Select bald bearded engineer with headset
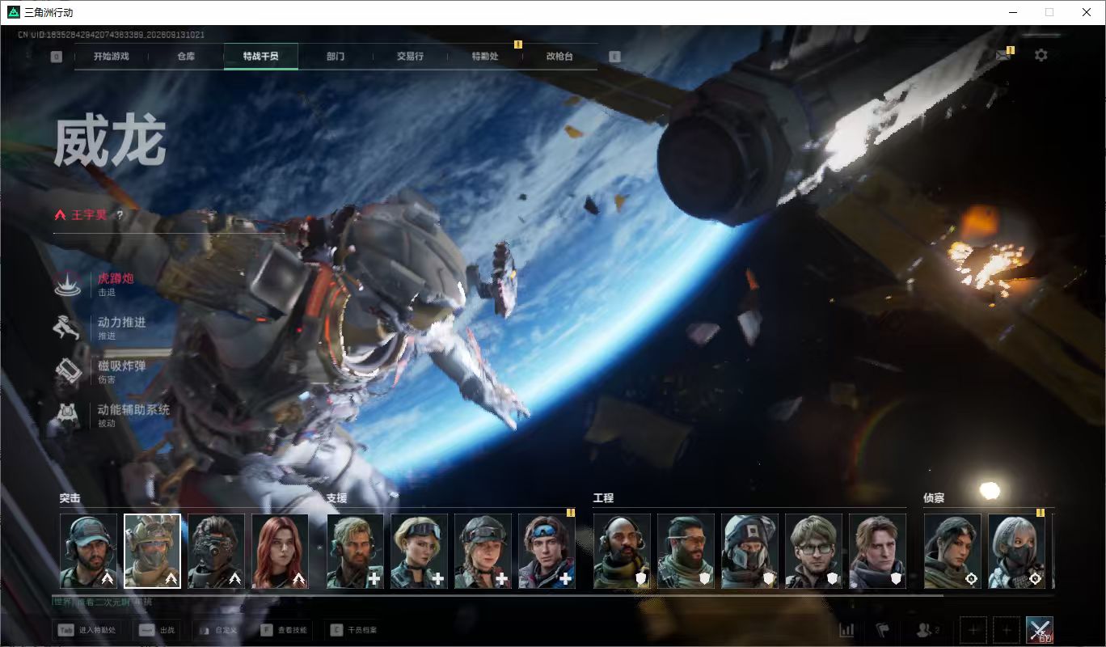Screen dimensions: 1106x647 pos(623,552)
